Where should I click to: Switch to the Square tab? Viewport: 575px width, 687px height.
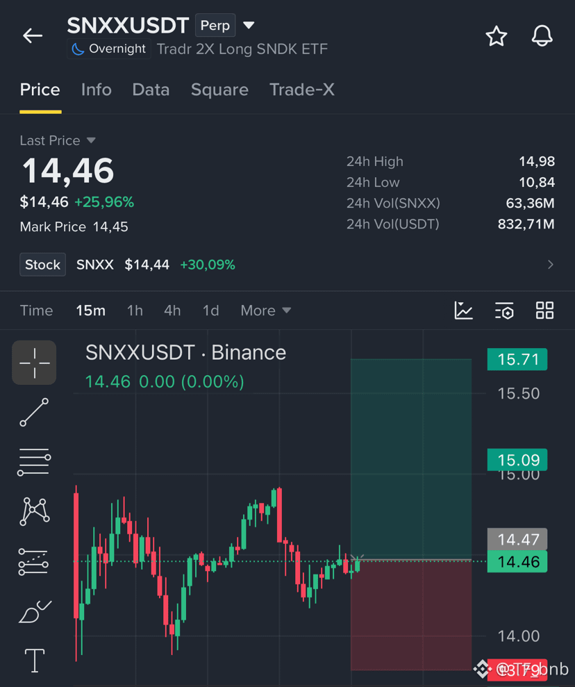click(x=219, y=90)
